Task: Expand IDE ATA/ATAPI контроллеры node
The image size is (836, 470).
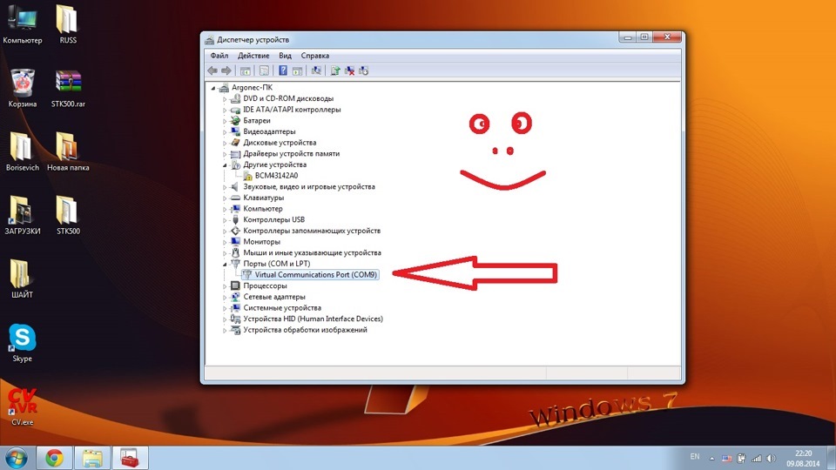Action: [x=225, y=111]
